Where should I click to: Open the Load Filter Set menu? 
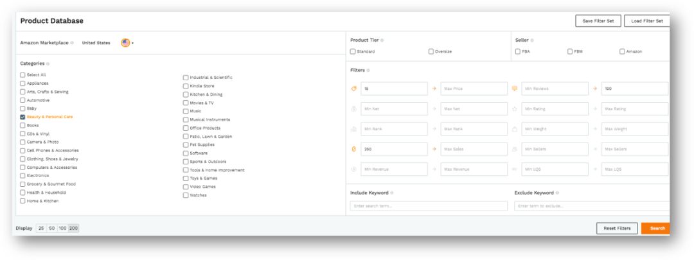tap(646, 21)
